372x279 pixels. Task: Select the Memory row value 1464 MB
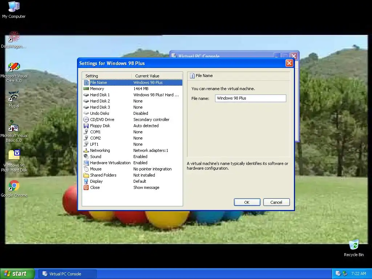141,89
